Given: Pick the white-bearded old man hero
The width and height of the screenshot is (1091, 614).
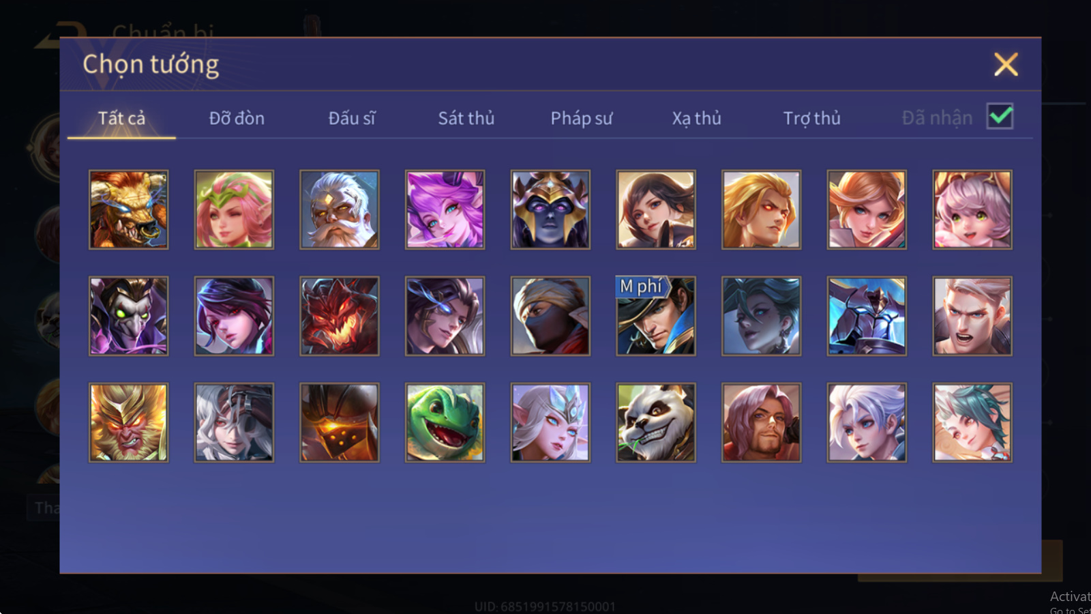Looking at the screenshot, I should (340, 209).
